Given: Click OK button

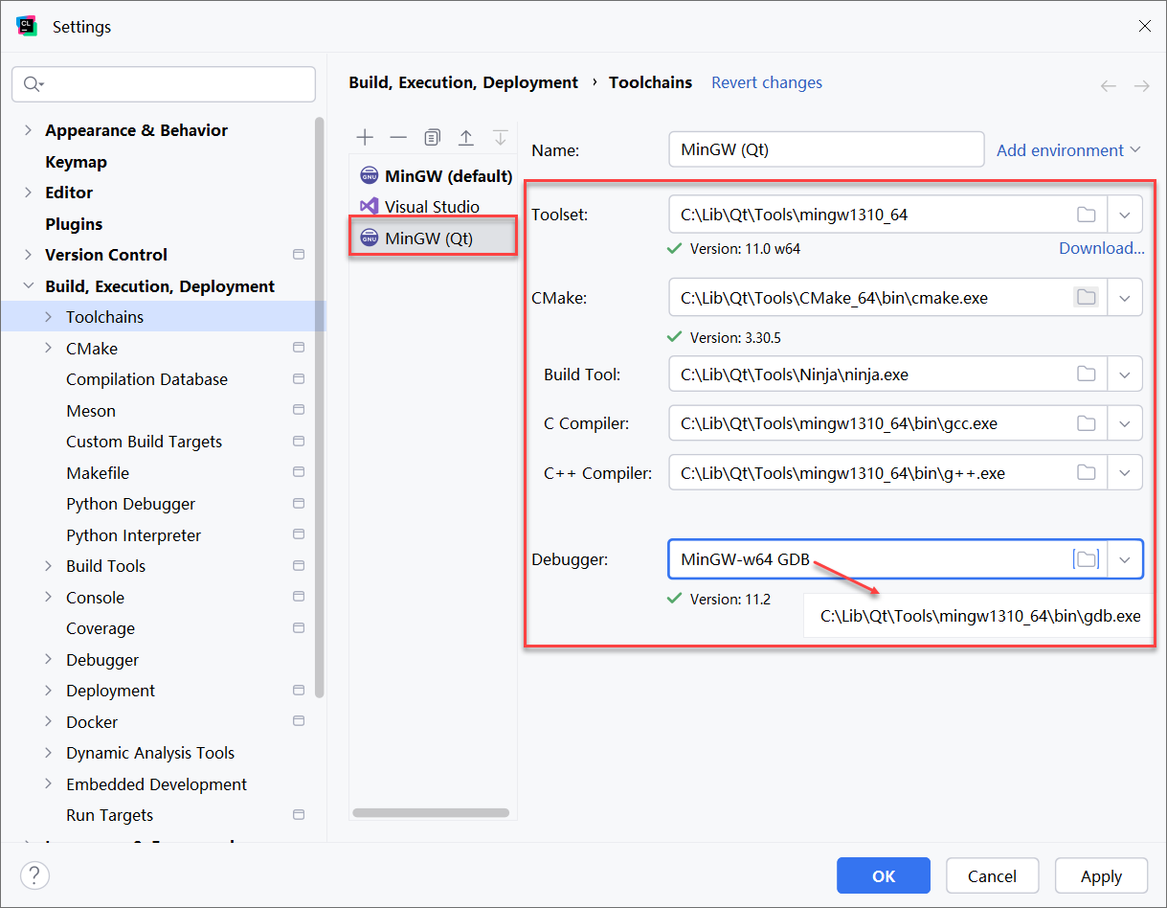Looking at the screenshot, I should click(x=884, y=875).
